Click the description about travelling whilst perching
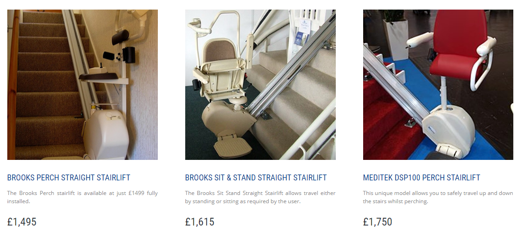 438,197
